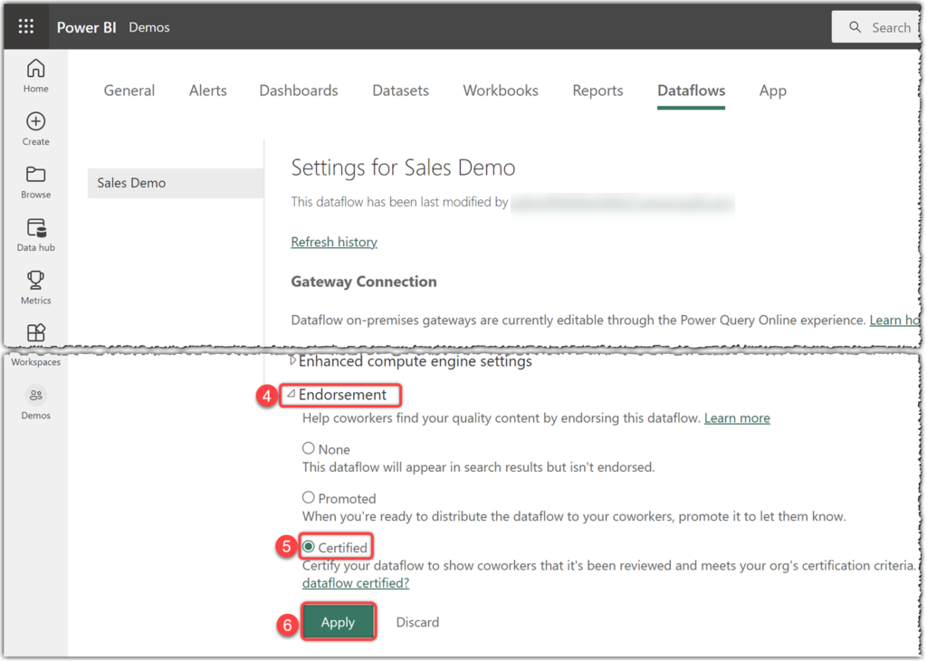This screenshot has width=927, height=661.
Task: Click the Settings for Sales Demo heading
Action: click(403, 168)
